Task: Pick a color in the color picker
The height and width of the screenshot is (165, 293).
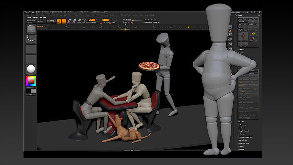Action: [x=31, y=81]
